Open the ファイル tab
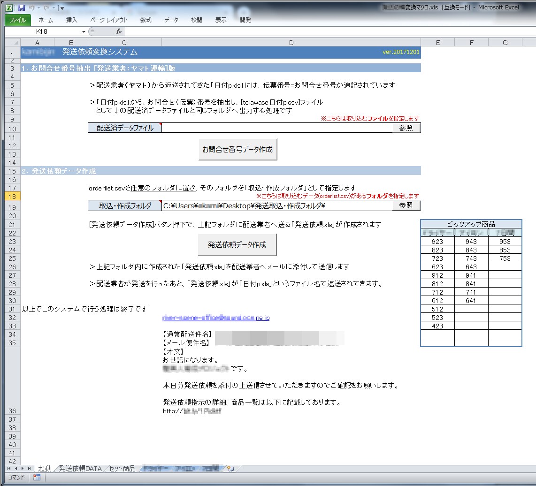This screenshot has height=486, width=536. tap(18, 20)
